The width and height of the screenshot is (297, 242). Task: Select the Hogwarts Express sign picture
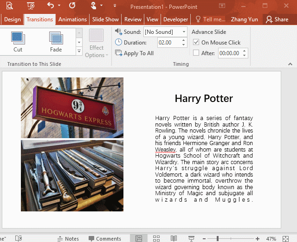click(72, 108)
